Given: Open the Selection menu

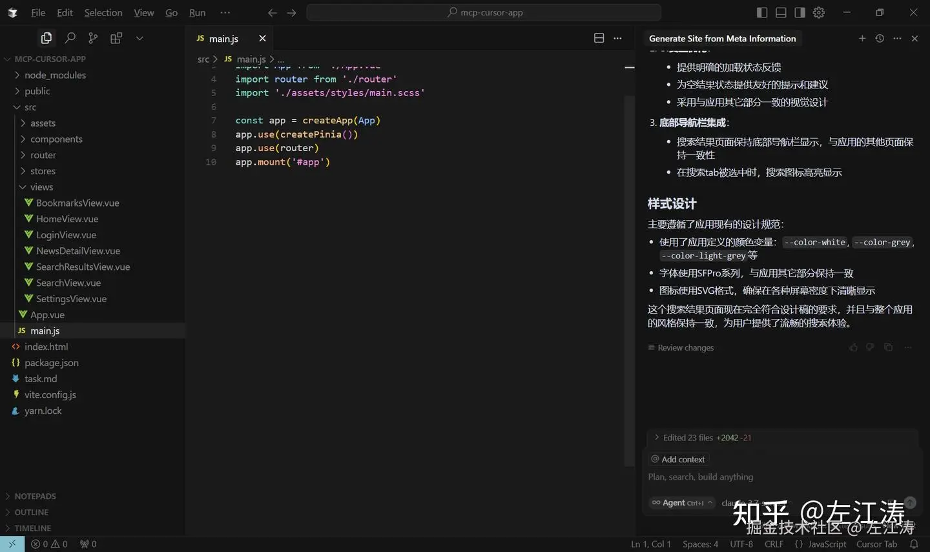Looking at the screenshot, I should (x=103, y=13).
